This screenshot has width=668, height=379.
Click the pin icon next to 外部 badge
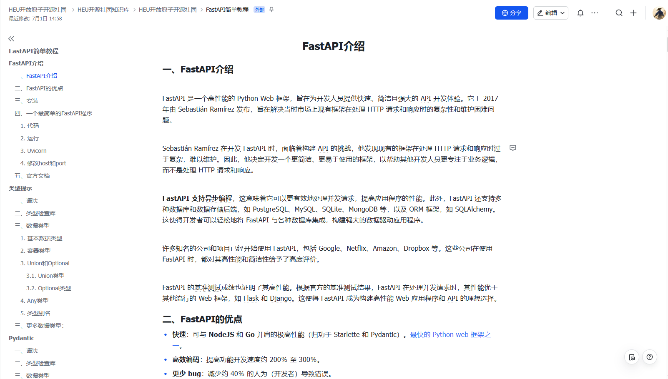point(271,9)
